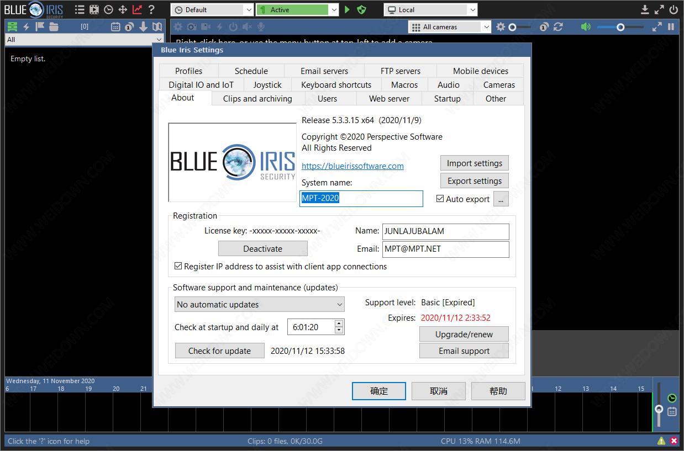Click the open map icon in clips toolbar

click(x=157, y=26)
